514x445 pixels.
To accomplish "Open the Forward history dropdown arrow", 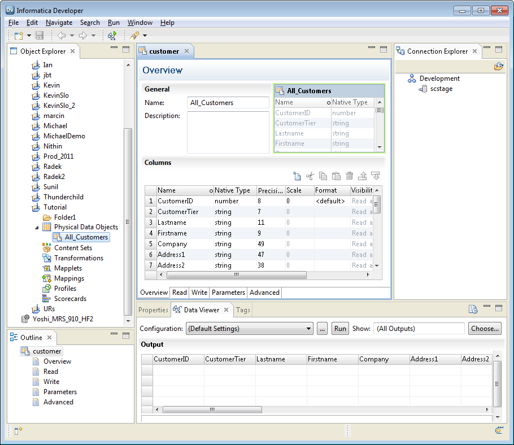I will click(93, 36).
